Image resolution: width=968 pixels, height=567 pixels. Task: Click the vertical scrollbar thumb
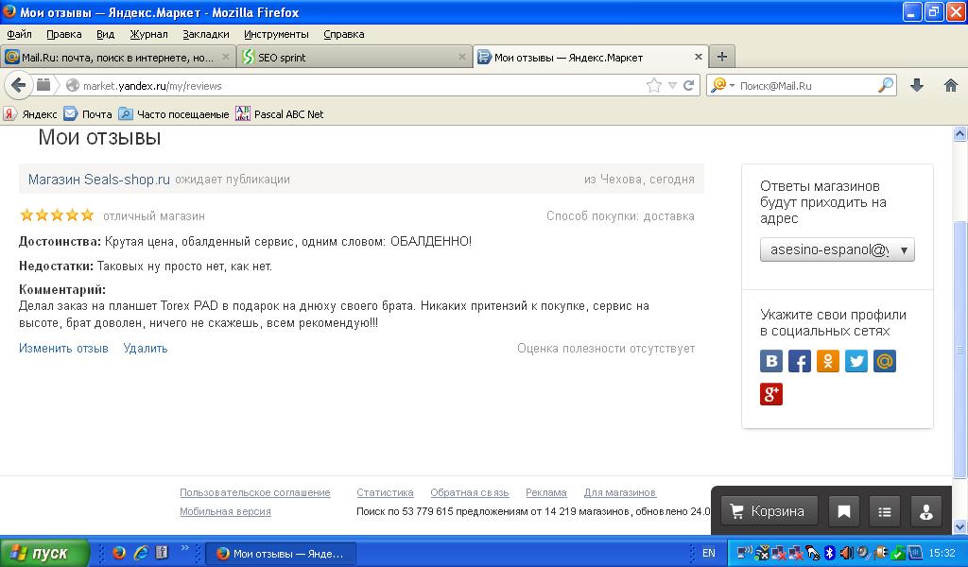pos(959,350)
